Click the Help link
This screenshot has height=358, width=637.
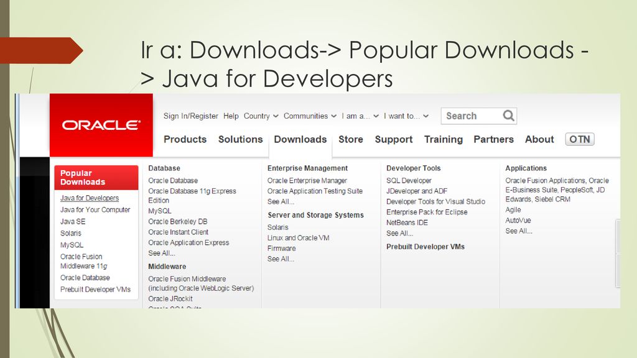pos(231,116)
